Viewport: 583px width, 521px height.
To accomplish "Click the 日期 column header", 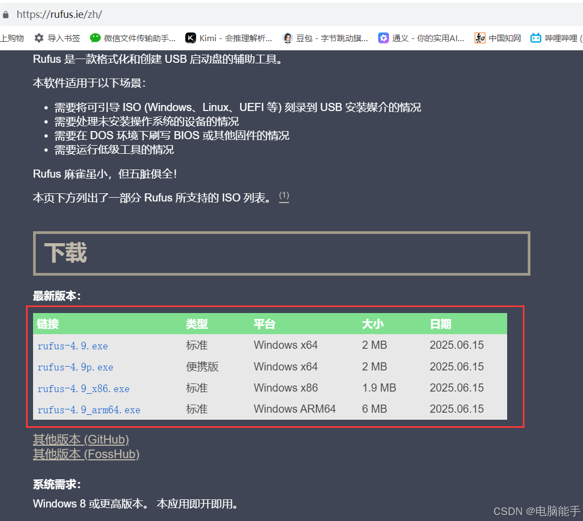I will pos(441,324).
